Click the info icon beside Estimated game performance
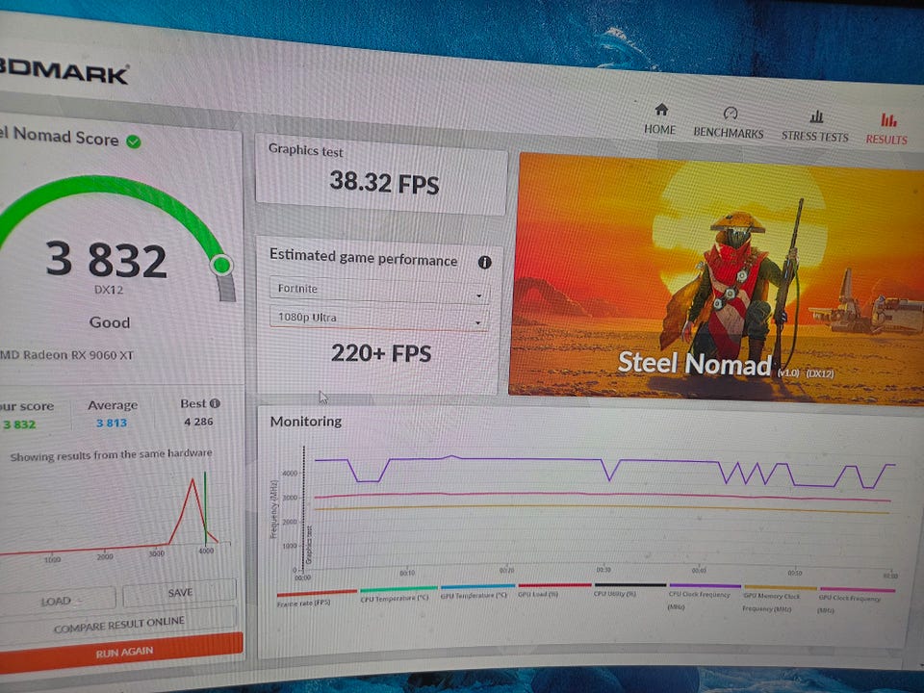 484,262
